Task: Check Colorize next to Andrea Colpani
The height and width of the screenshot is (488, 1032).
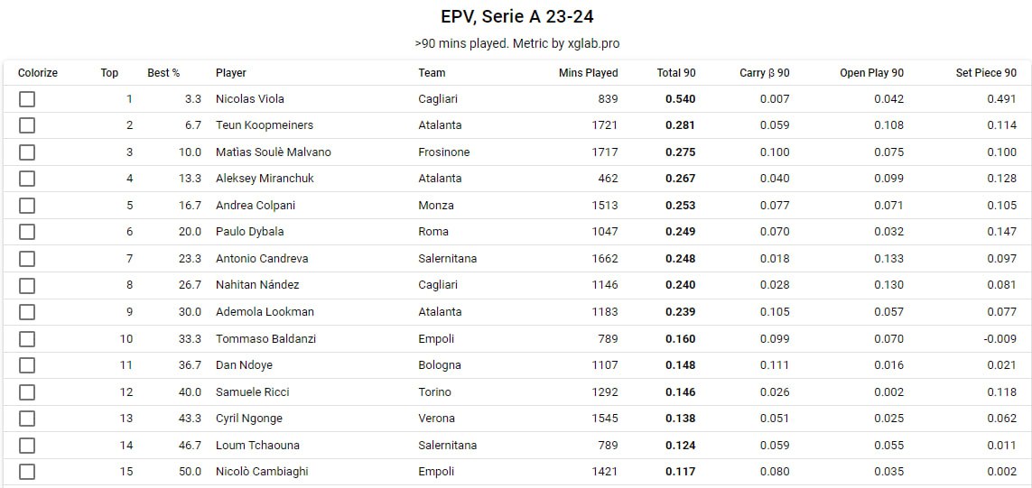Action: (27, 206)
